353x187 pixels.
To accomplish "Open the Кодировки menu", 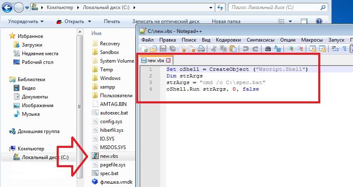I will pos(228,40).
